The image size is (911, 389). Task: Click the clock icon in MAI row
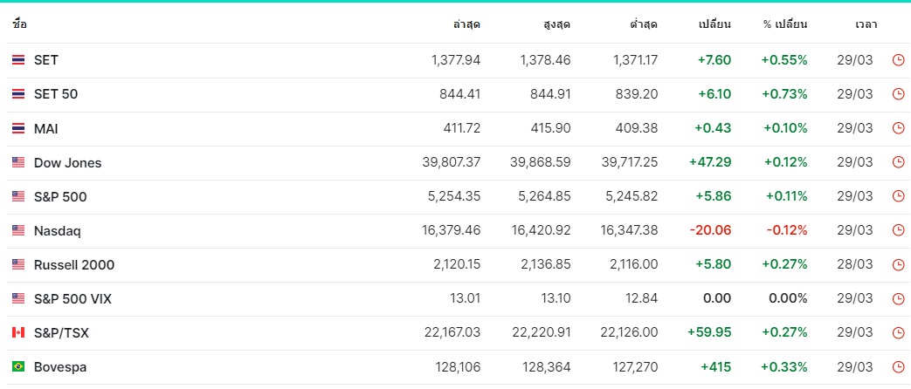click(x=898, y=128)
